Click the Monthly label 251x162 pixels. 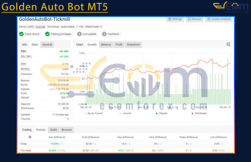[x=25, y=69]
